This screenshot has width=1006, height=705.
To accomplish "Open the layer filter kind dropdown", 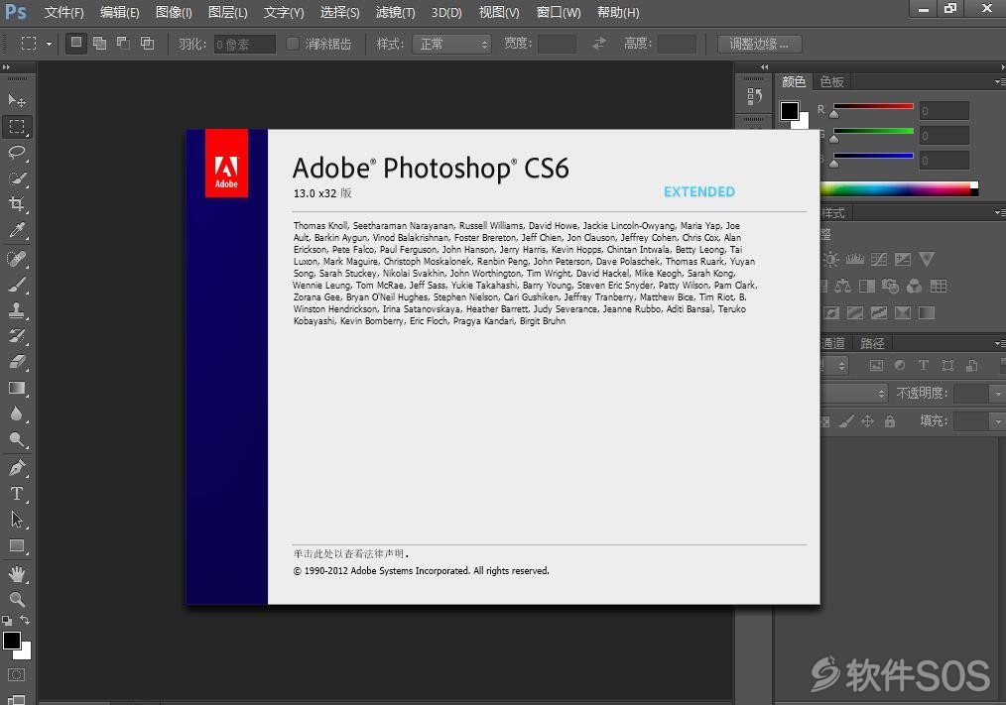I will (835, 366).
